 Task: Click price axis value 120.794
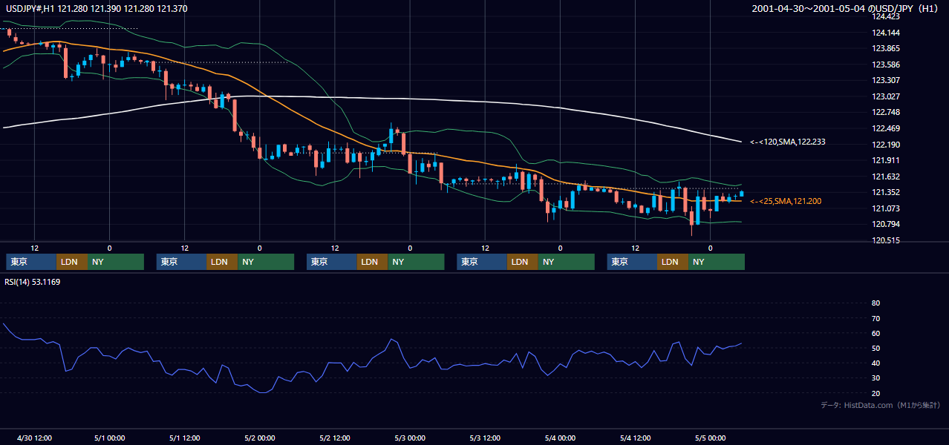(x=886, y=224)
